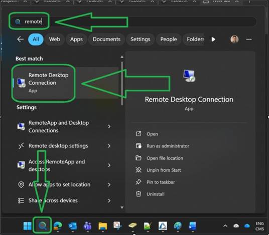Image resolution: width=269 pixels, height=235 pixels.
Task: Click the search box containing remote
Action: pyautogui.click(x=132, y=22)
